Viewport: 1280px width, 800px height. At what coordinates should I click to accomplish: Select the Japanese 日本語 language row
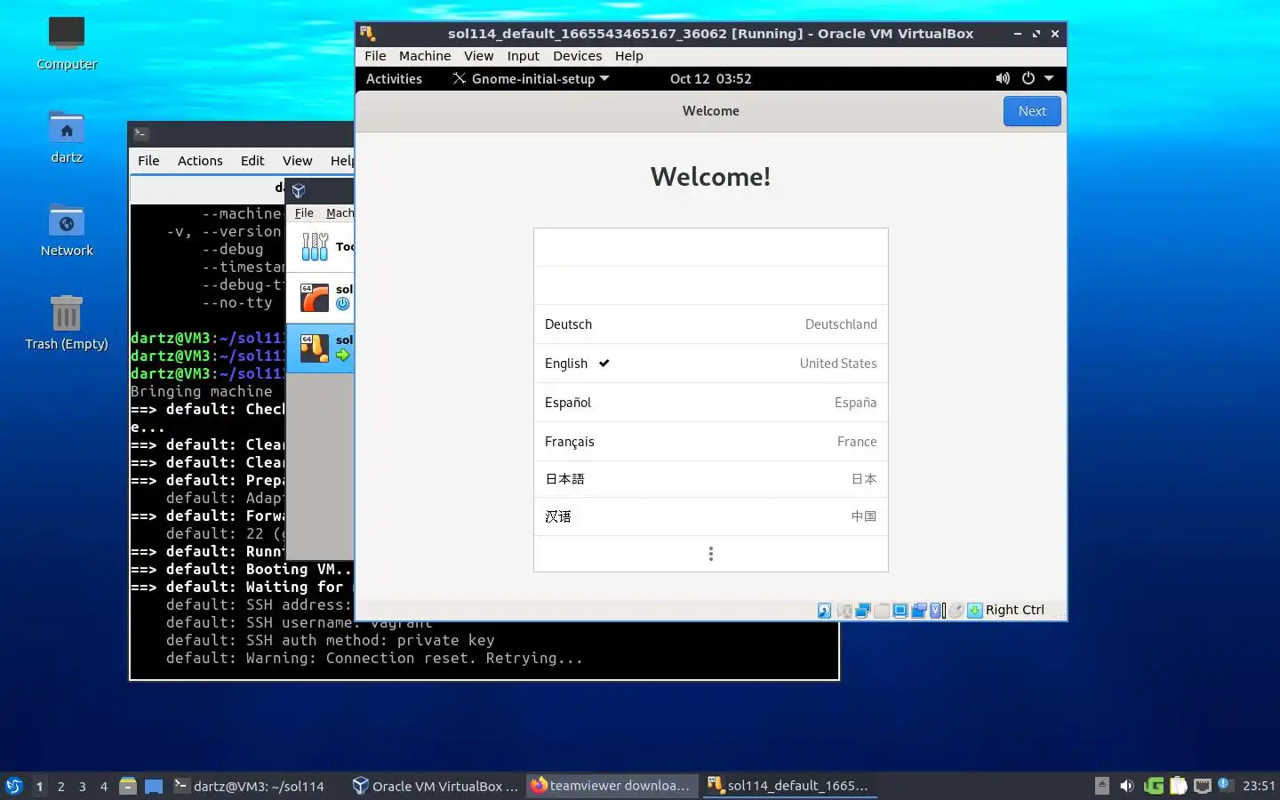tap(711, 479)
